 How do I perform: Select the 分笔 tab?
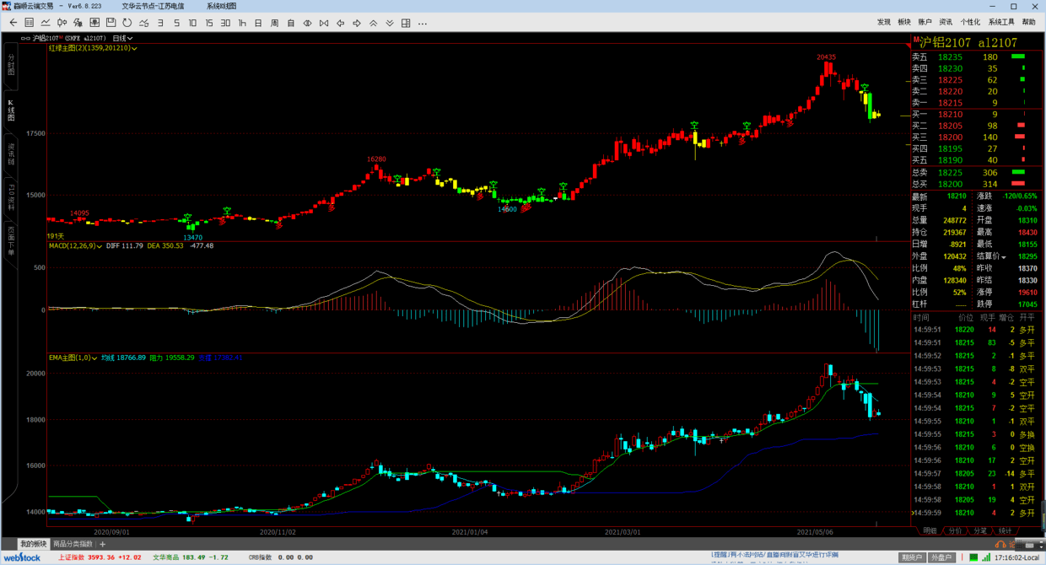(979, 531)
